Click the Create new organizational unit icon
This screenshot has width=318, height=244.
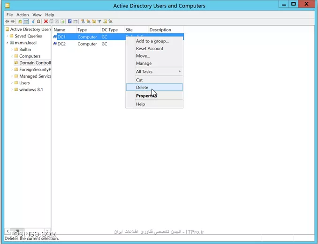coord(94,21)
